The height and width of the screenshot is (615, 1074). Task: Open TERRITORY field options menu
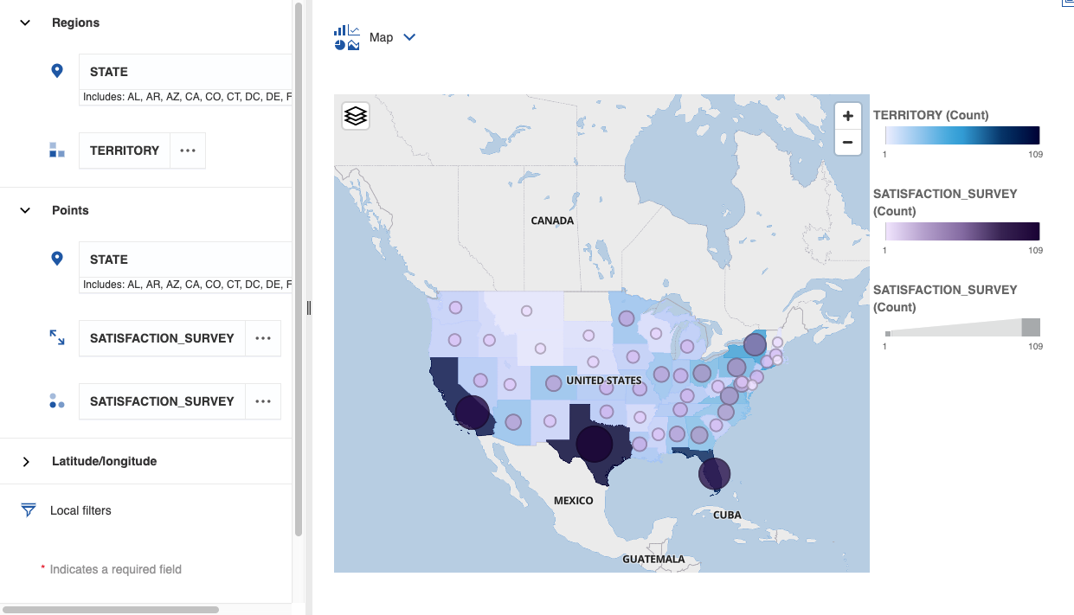[x=188, y=151]
